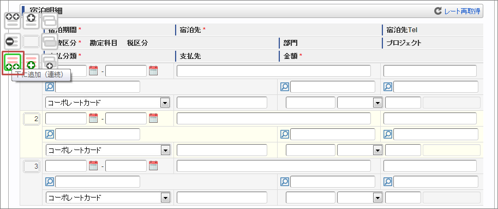Click the overlapping-rows icon with a small plus at the bottom

pyautogui.click(x=50, y=62)
